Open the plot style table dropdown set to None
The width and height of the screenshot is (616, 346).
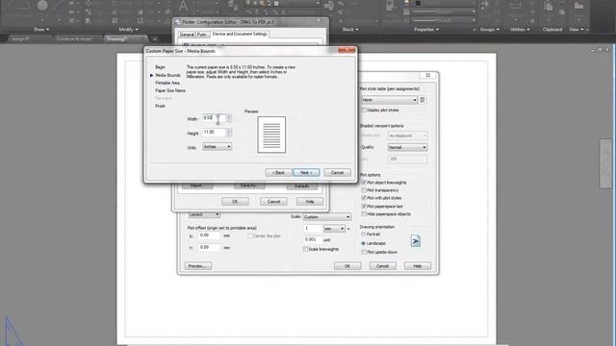pyautogui.click(x=389, y=100)
